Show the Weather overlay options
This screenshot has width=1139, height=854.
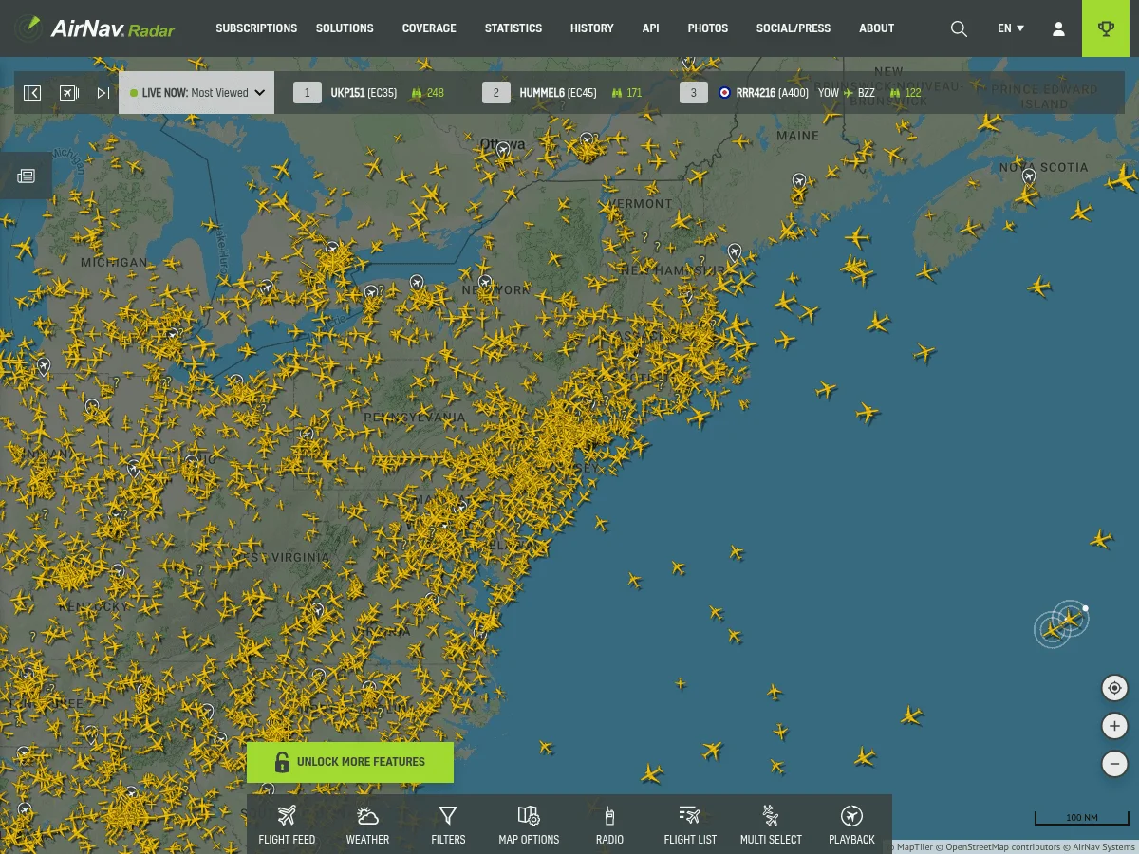coord(367,825)
